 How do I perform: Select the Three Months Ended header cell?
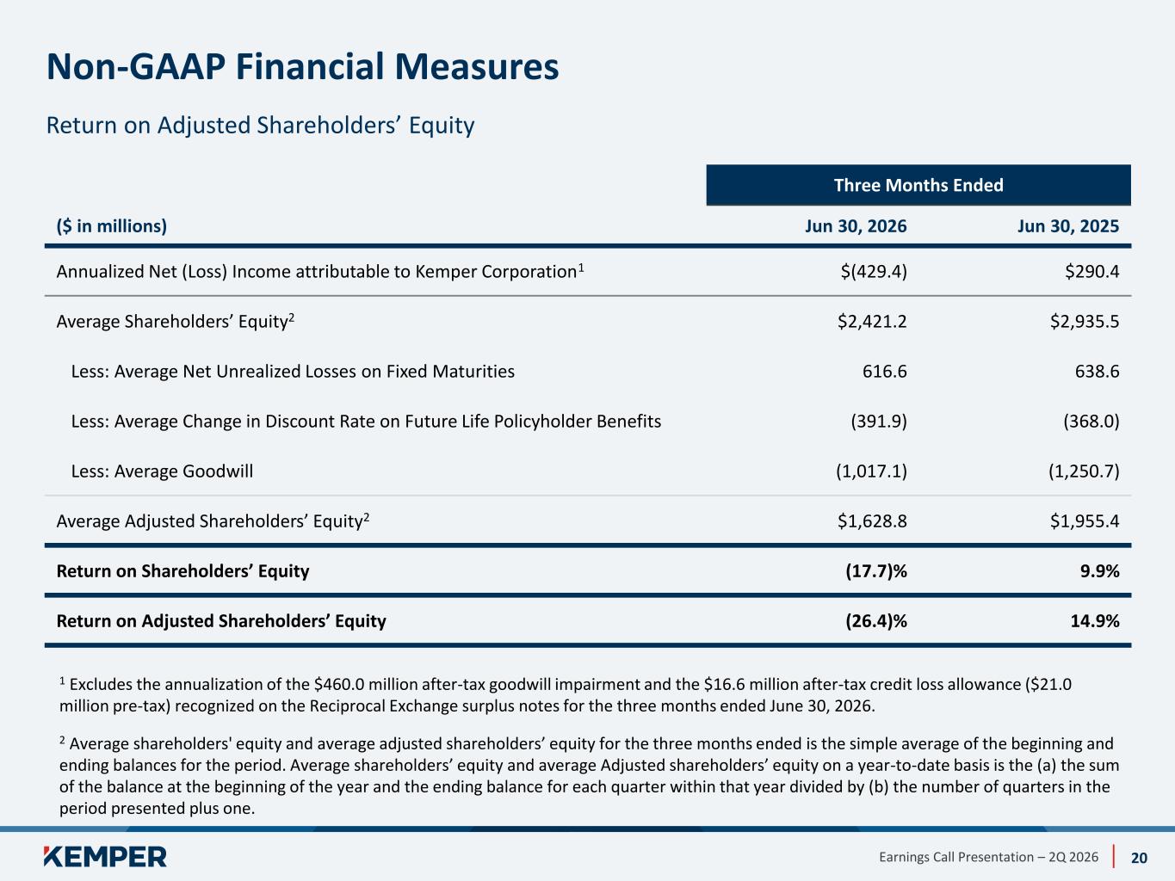click(x=918, y=185)
